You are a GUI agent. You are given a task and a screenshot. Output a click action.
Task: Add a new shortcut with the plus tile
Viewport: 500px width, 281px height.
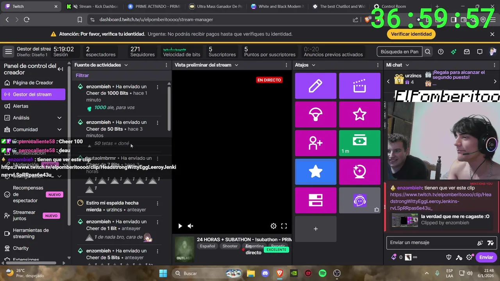click(316, 229)
